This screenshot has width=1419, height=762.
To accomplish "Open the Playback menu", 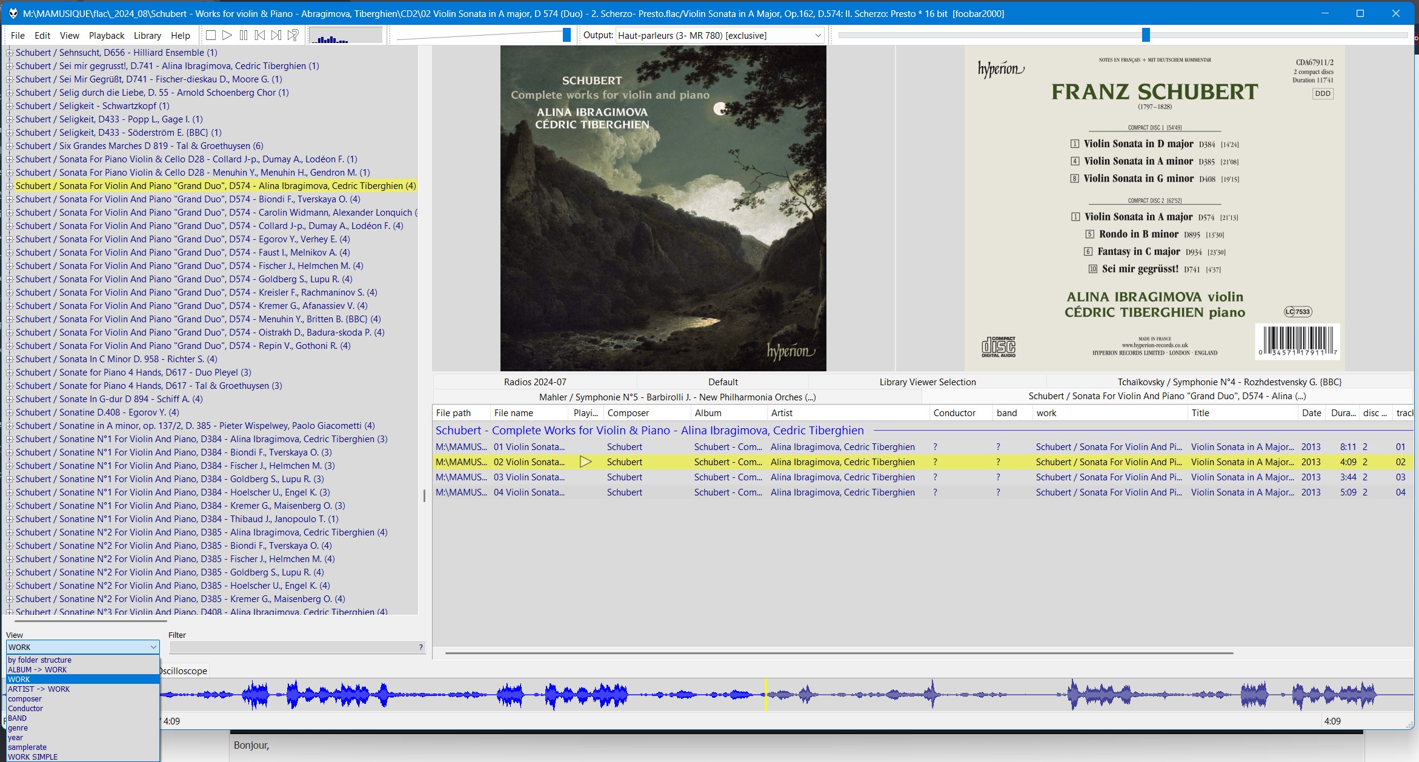I will point(107,36).
